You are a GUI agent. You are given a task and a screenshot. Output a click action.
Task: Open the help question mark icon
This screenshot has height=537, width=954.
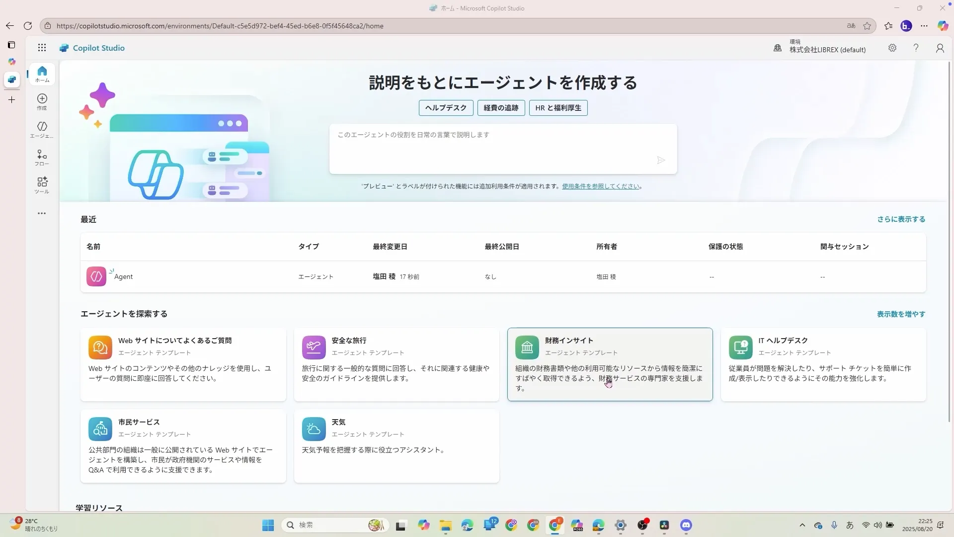tap(916, 48)
